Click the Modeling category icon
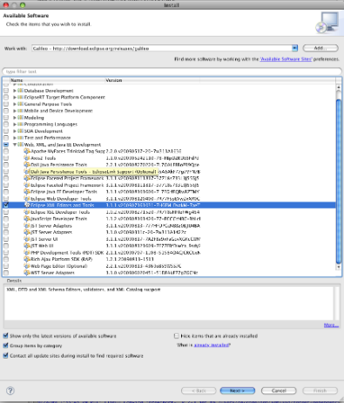This screenshot has height=403, width=344. pos(20,118)
